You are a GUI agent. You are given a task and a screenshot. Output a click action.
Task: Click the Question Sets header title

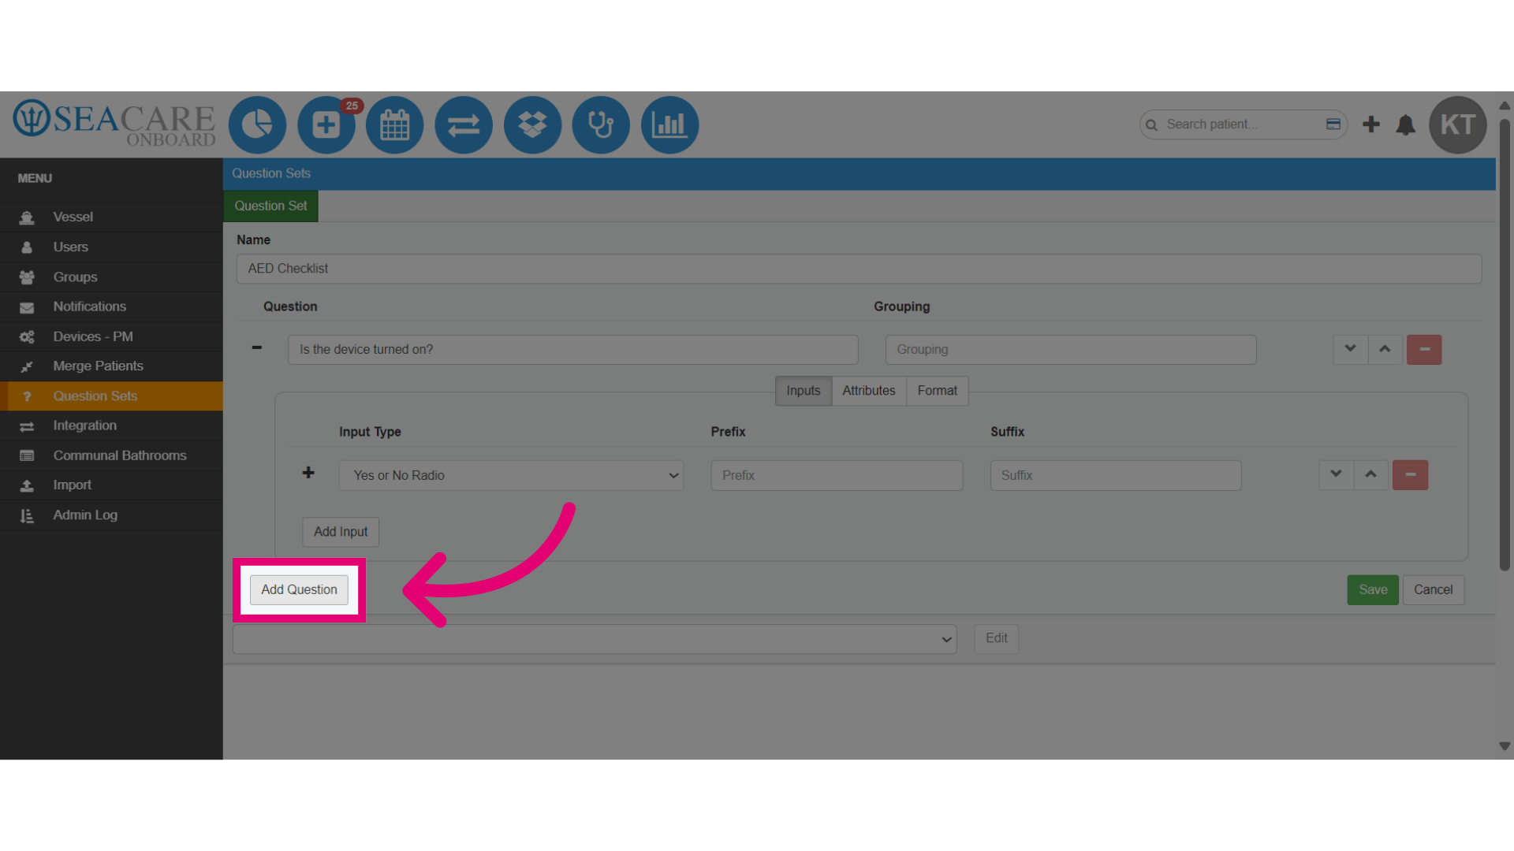click(x=271, y=173)
